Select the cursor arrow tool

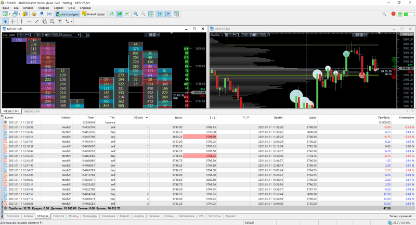point(5,21)
